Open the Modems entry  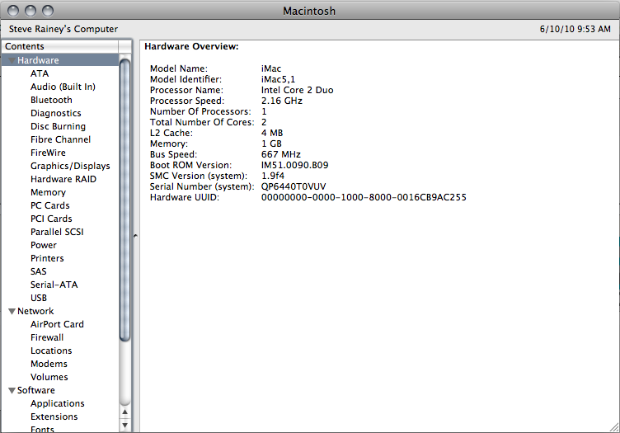point(49,364)
